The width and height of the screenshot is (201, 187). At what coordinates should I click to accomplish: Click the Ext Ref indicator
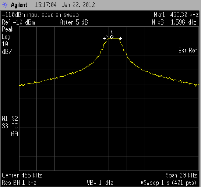click(188, 50)
